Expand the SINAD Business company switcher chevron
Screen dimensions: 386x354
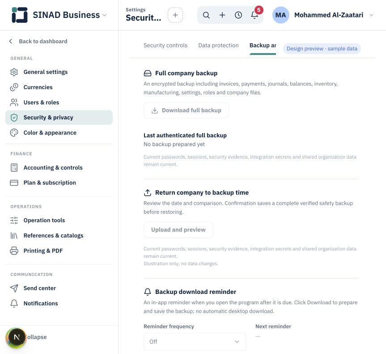pos(104,15)
